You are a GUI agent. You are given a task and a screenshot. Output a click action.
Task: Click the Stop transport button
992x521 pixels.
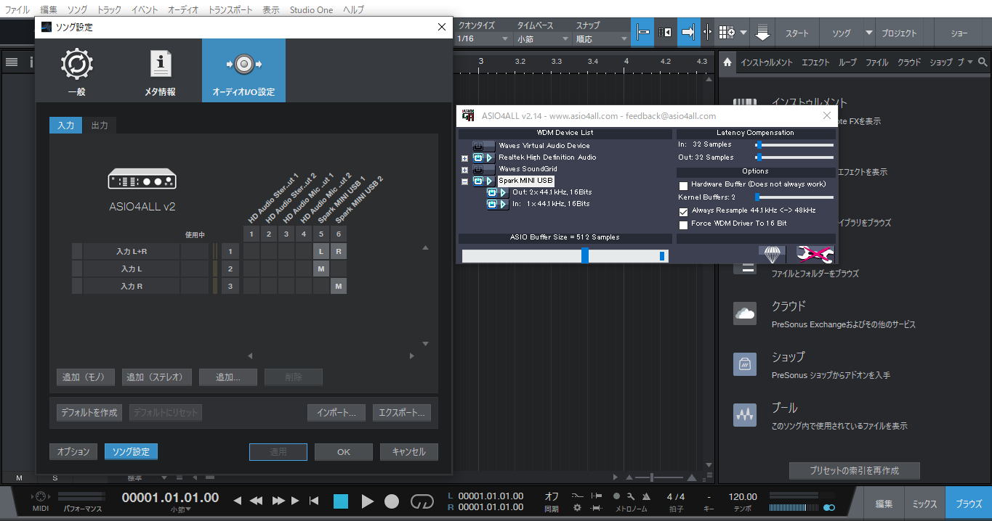(341, 501)
